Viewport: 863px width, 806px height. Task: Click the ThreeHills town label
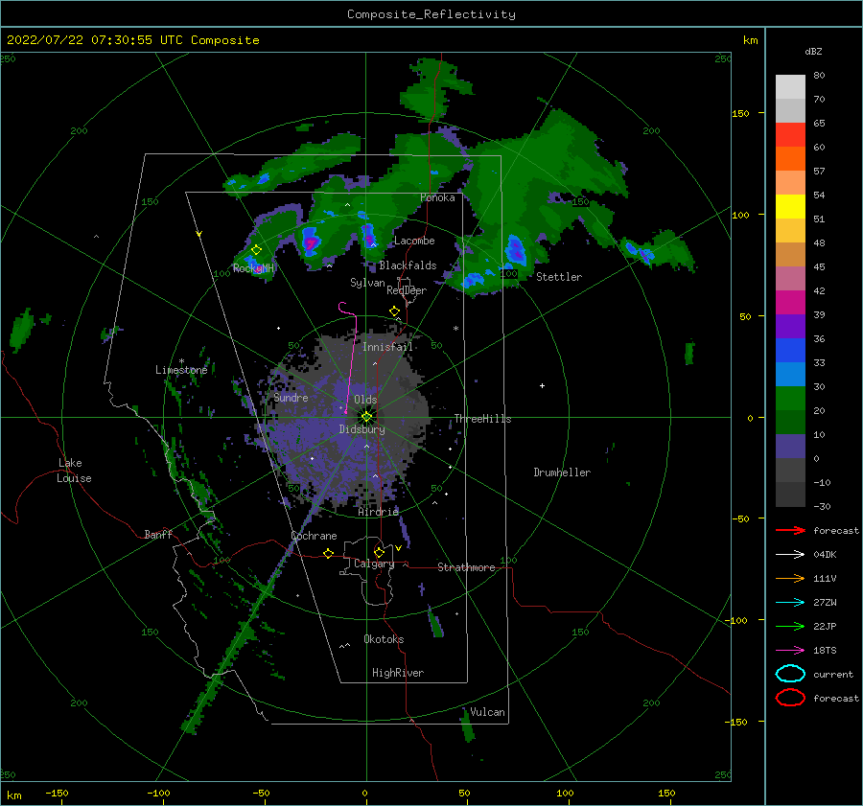coord(482,419)
